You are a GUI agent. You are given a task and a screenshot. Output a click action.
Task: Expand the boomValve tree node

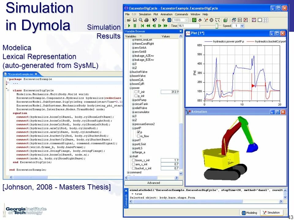(x=131, y=76)
